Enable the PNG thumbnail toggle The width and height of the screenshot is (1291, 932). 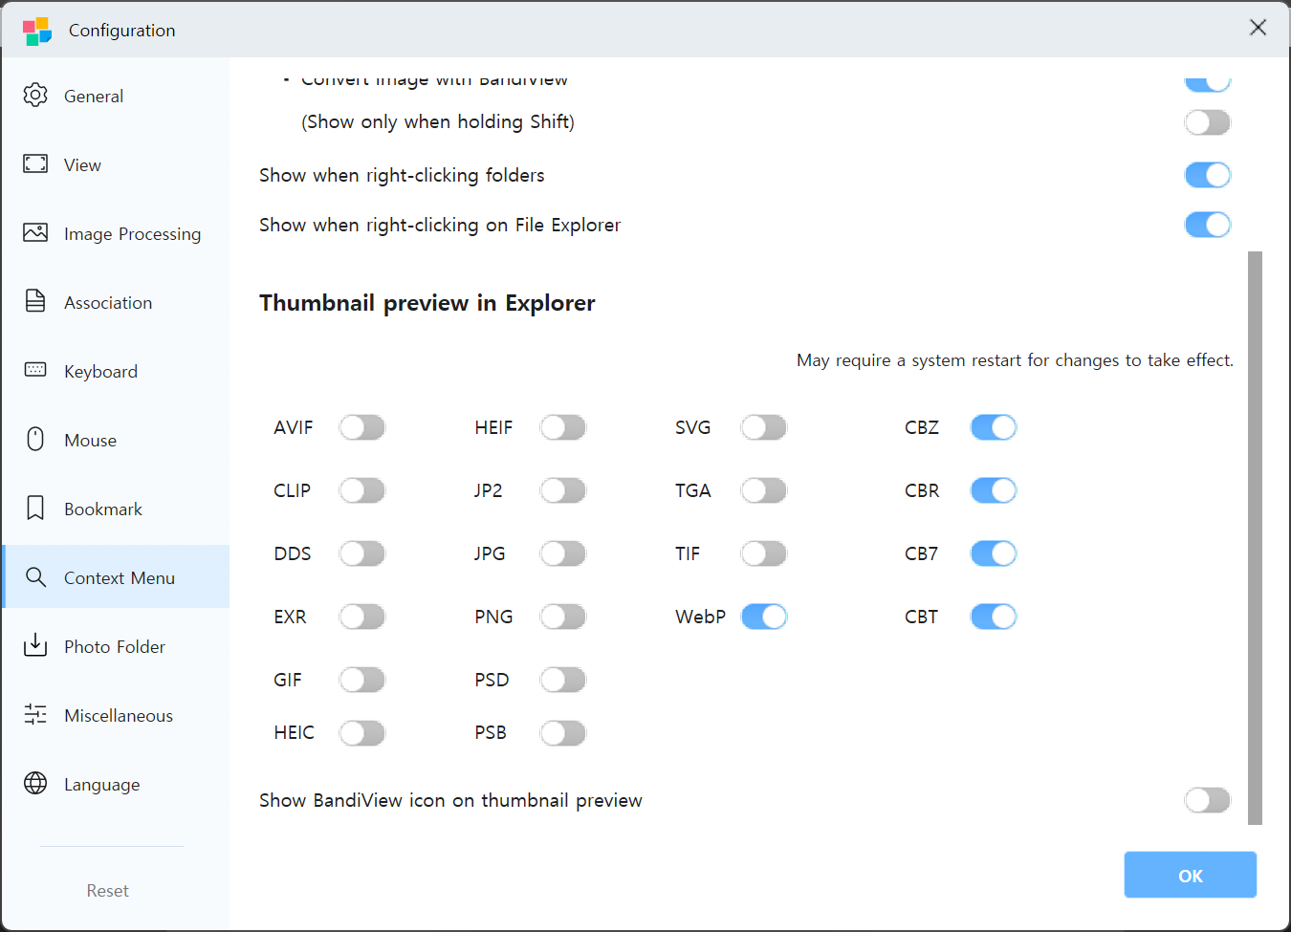pos(563,617)
